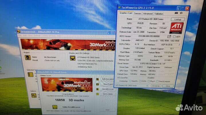
Task: Toggle the UEFI checkbox
Action: pos(174,37)
